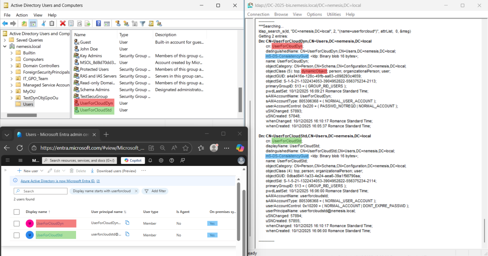Open the Browse menu in the ldp window
Viewport: 488px width, 256px height.
281,14
